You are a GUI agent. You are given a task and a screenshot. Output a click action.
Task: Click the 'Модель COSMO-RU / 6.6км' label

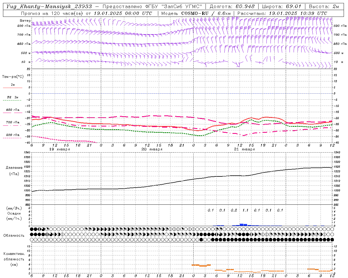(x=196, y=13)
